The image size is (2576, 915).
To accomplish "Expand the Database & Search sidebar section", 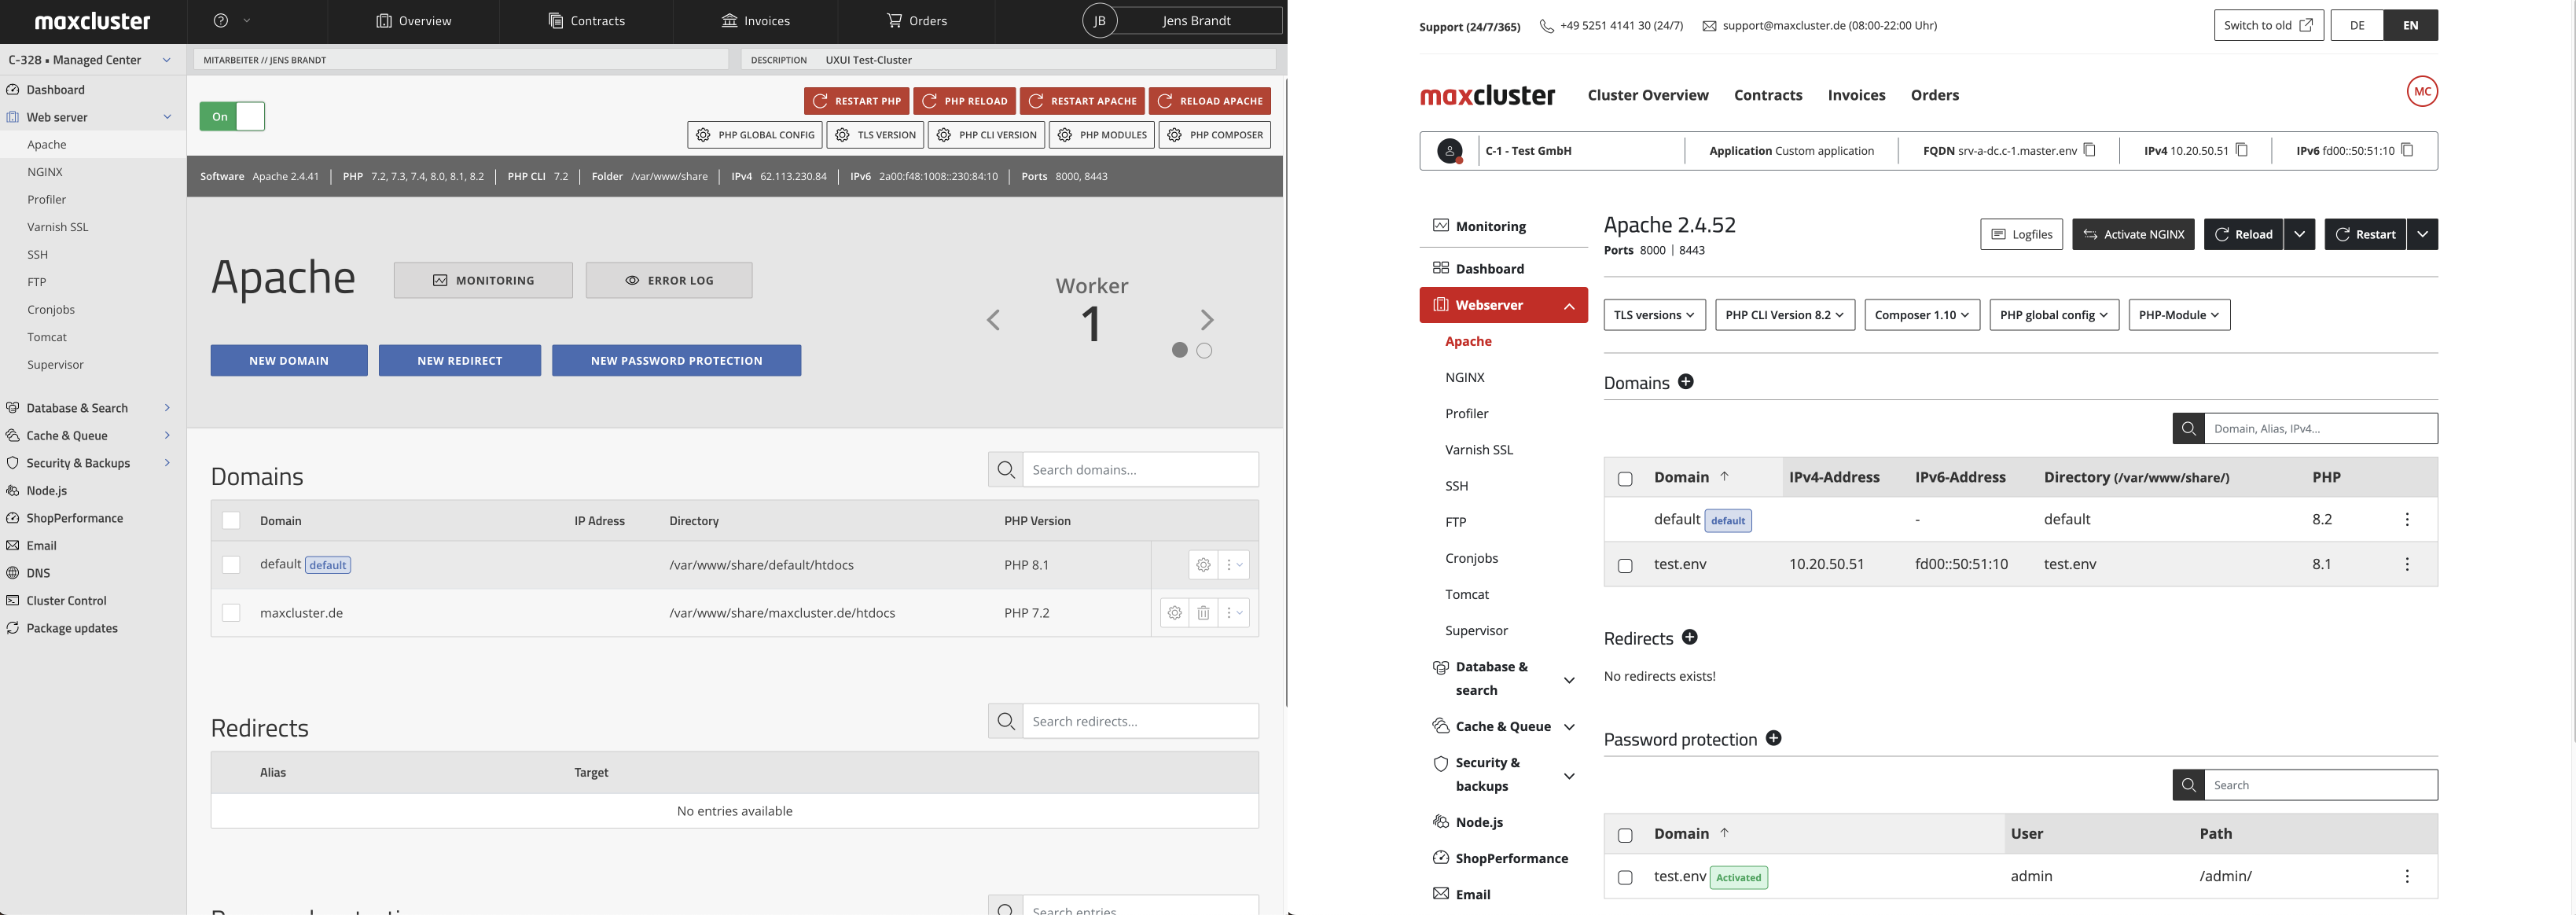I will pyautogui.click(x=93, y=408).
